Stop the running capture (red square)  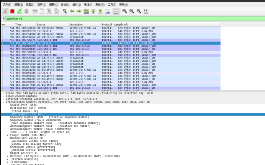pyautogui.click(x=12, y=11)
